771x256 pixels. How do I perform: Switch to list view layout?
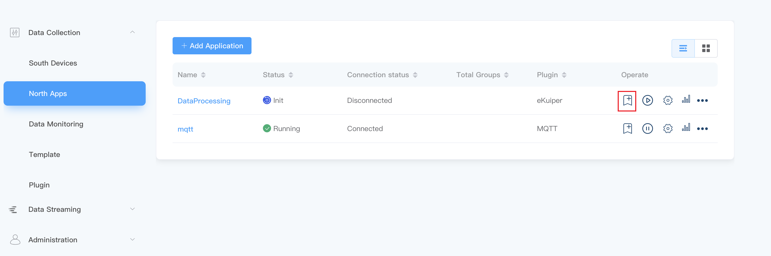(x=683, y=48)
